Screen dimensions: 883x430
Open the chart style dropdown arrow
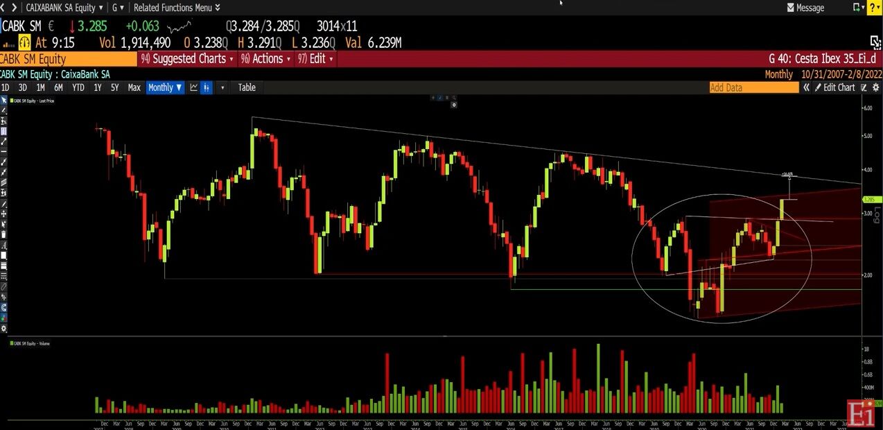(x=222, y=87)
